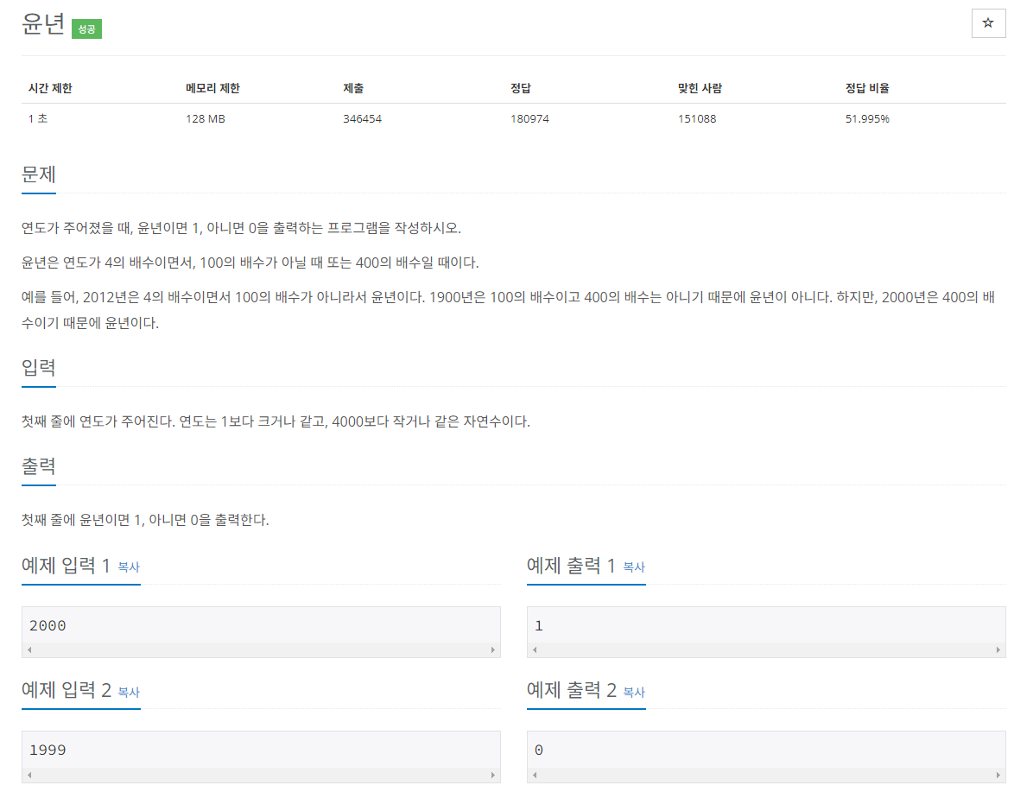Screen dimensions: 1033x798
Task: Click the 맞힌 사람 column header
Action: (700, 88)
